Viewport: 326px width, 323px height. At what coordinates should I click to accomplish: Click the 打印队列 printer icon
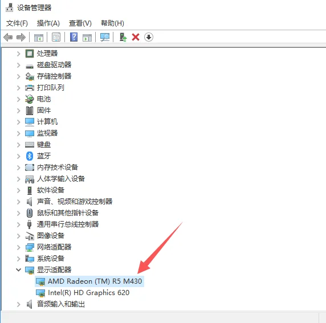click(30, 88)
